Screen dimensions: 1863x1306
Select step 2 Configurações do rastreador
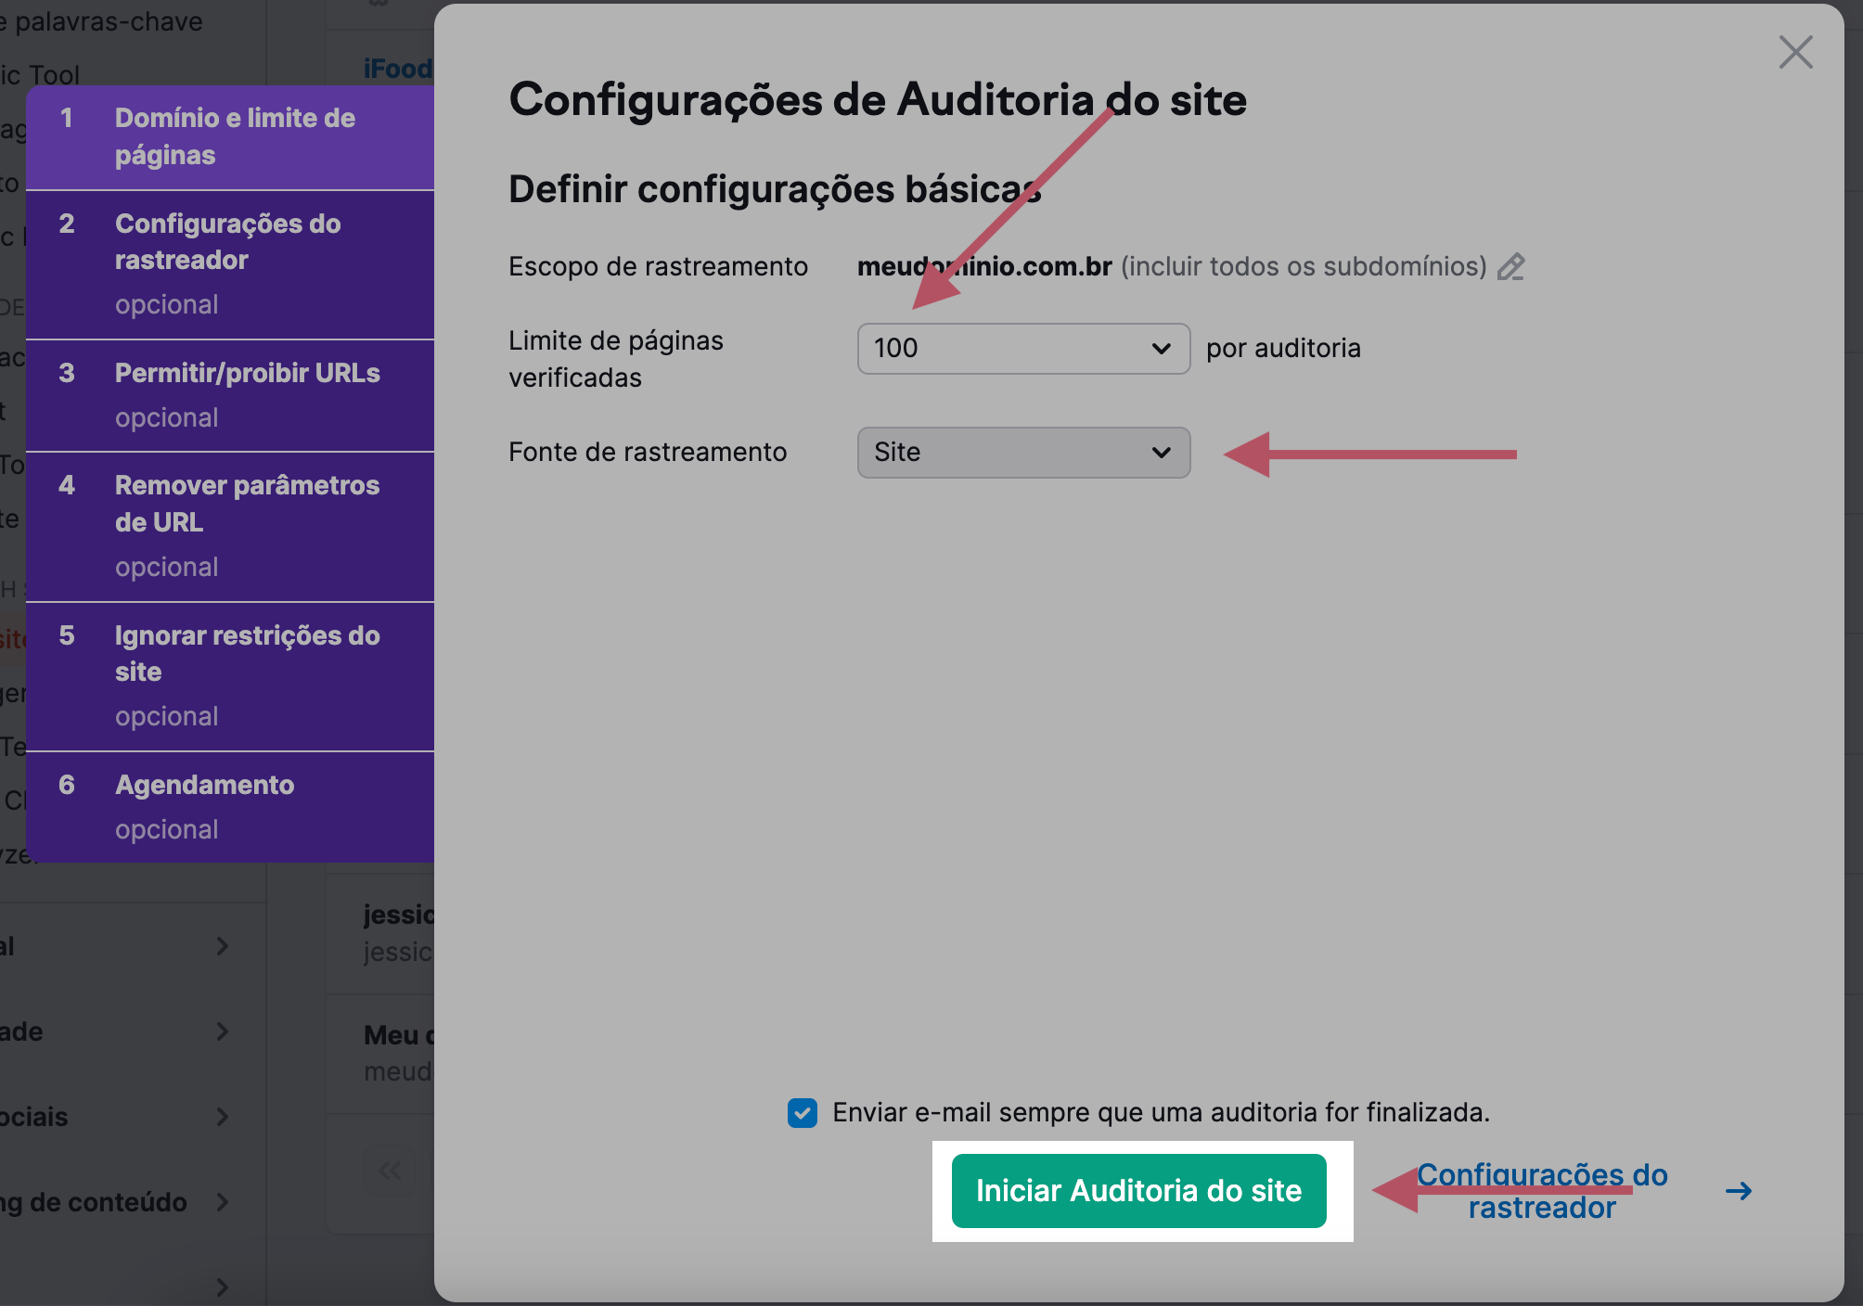point(230,264)
